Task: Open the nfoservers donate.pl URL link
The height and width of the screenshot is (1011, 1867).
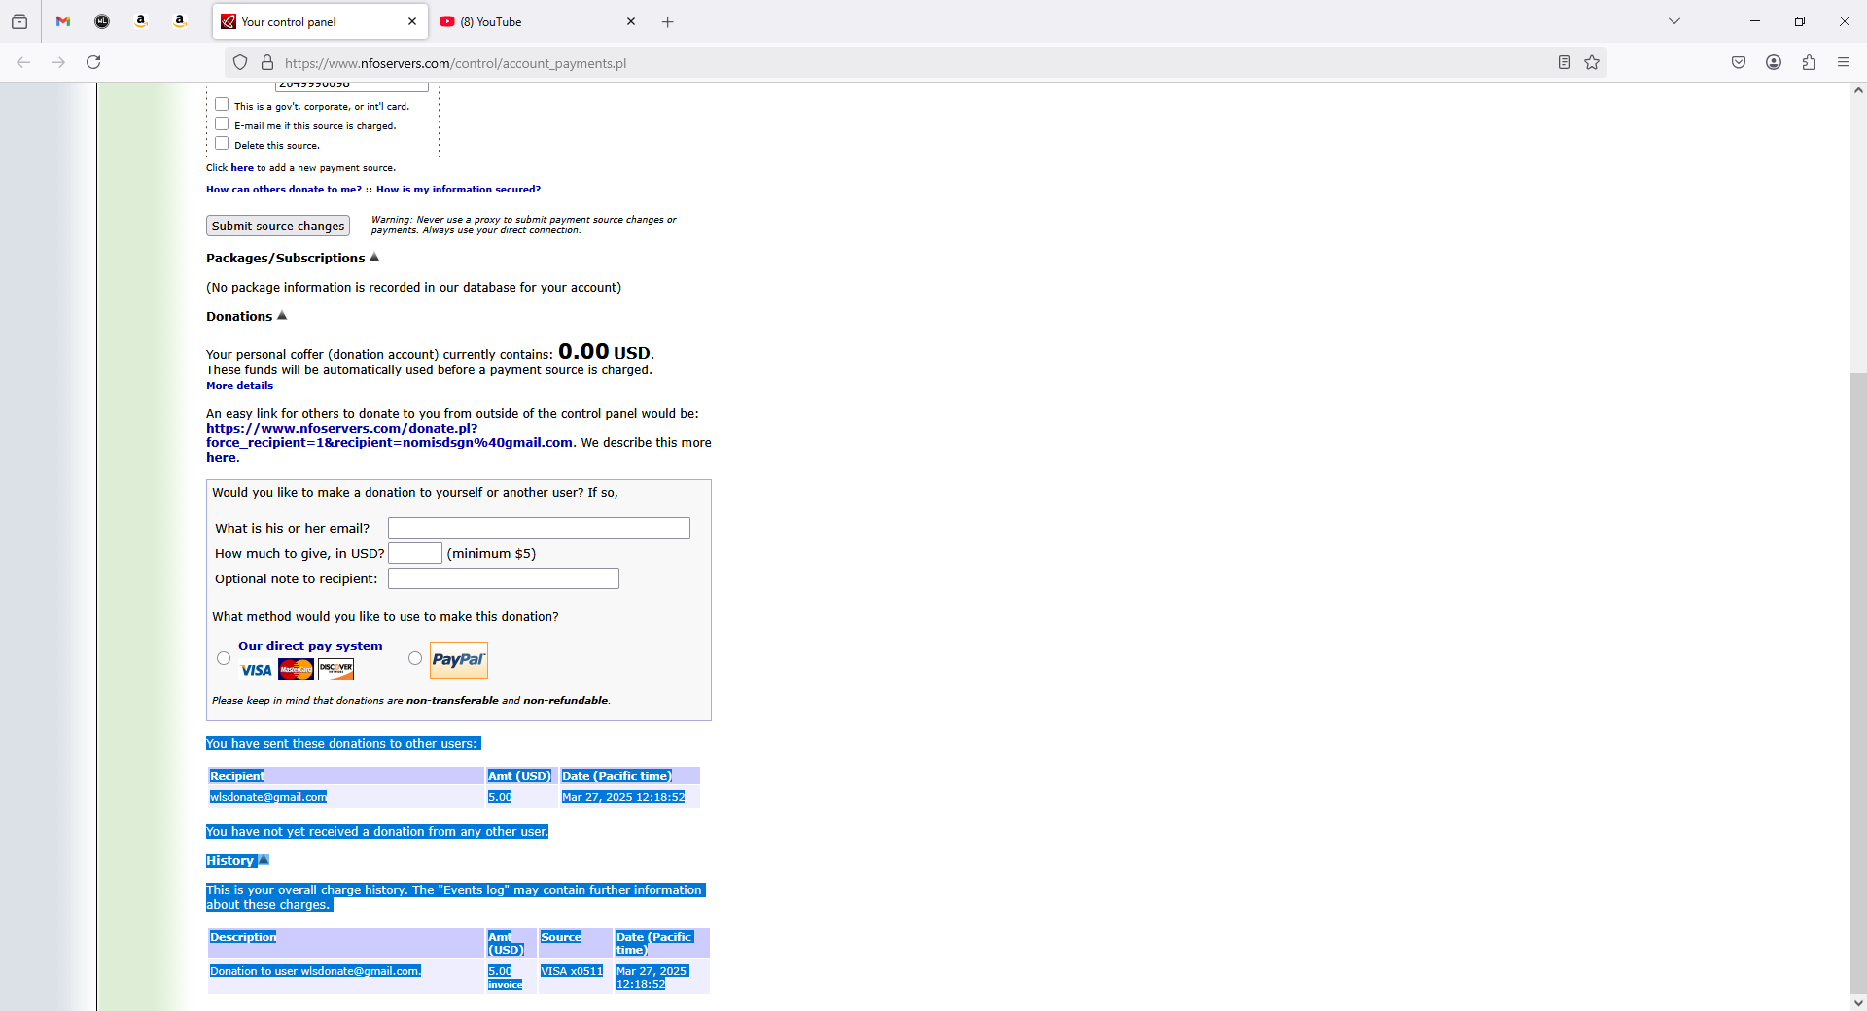Action: (x=389, y=436)
